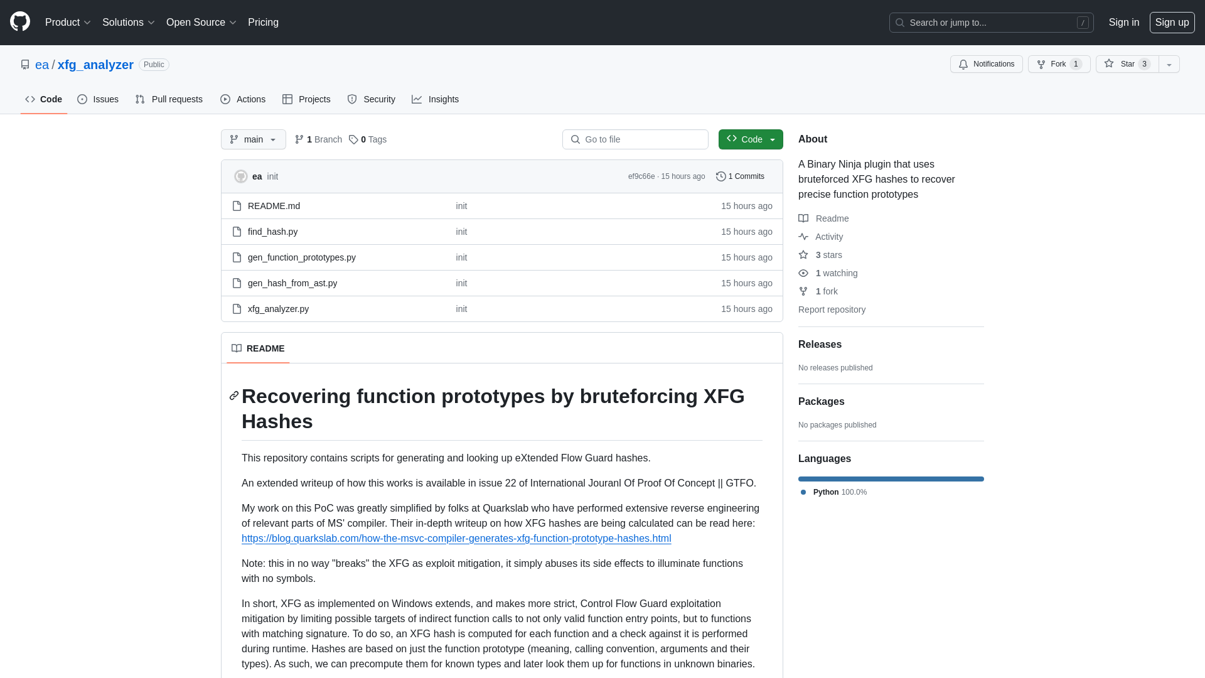Click the Sign in link
1205x678 pixels.
pyautogui.click(x=1123, y=23)
